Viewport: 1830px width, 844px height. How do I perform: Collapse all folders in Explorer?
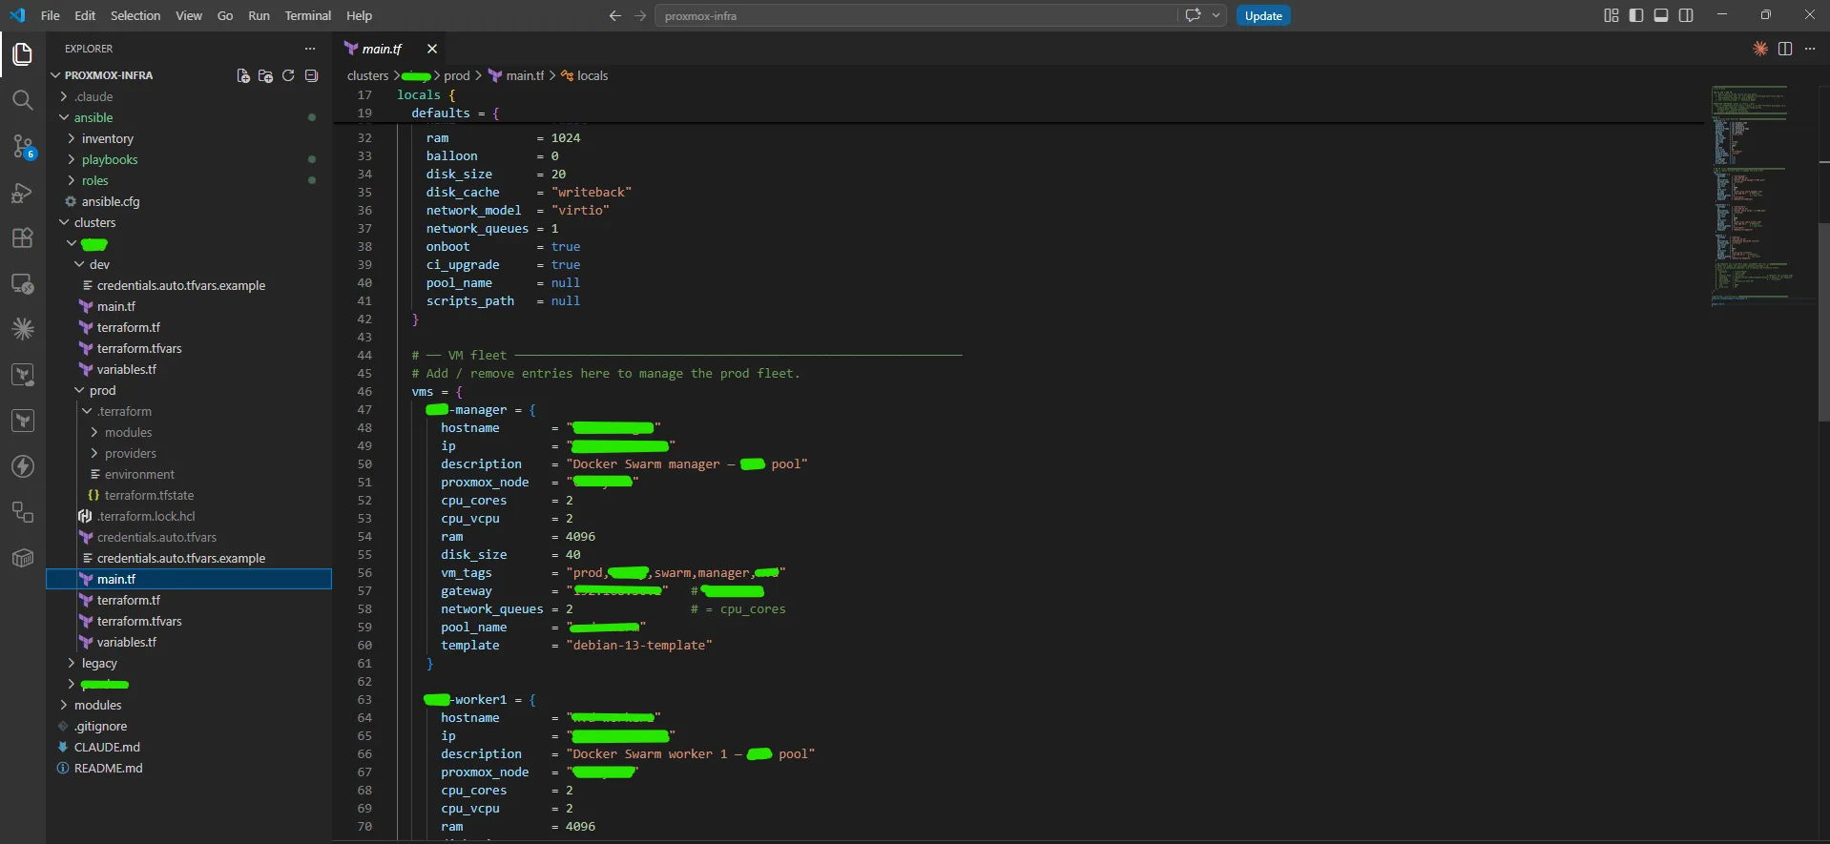click(311, 75)
